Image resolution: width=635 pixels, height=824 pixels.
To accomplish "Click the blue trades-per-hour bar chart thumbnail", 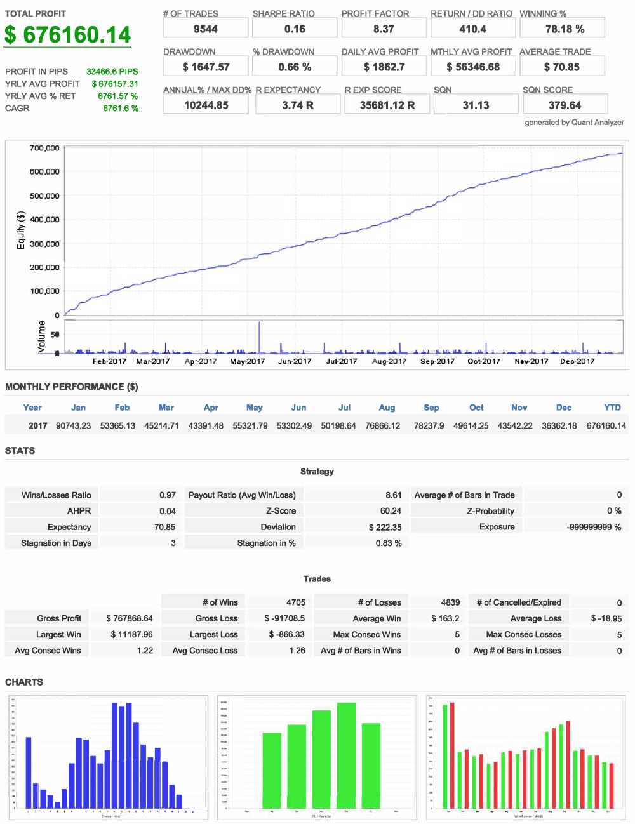I will [x=108, y=757].
